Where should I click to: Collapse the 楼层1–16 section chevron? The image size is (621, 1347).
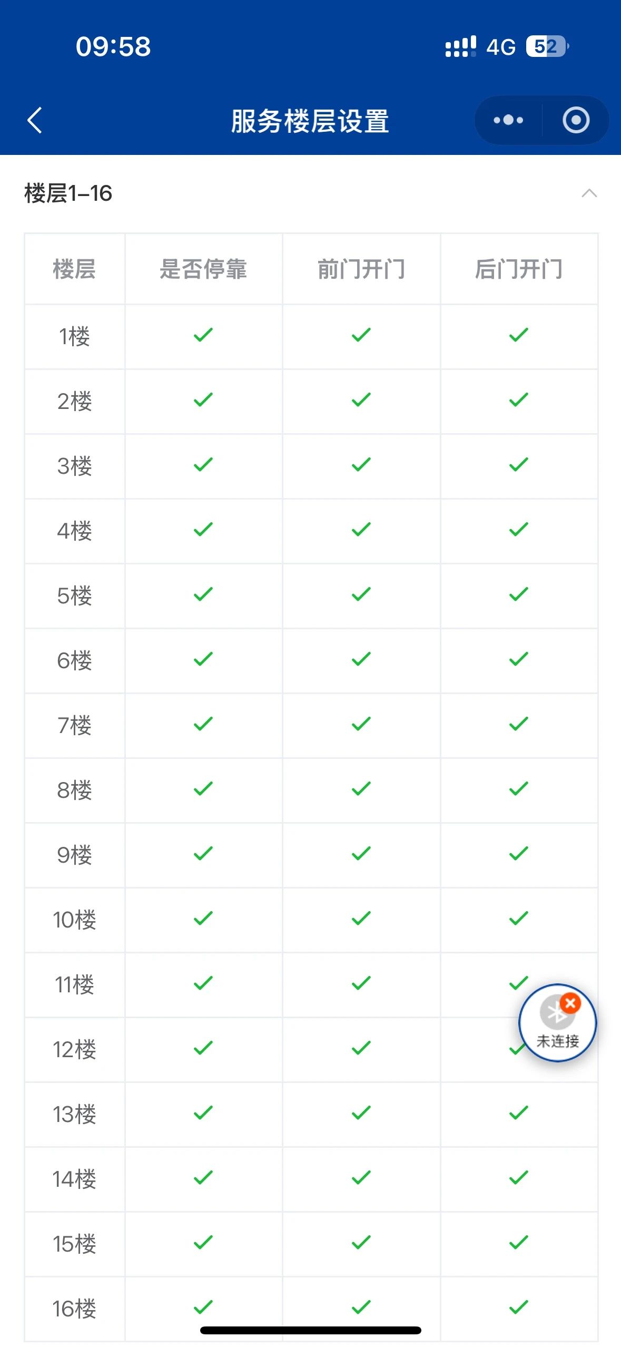589,193
